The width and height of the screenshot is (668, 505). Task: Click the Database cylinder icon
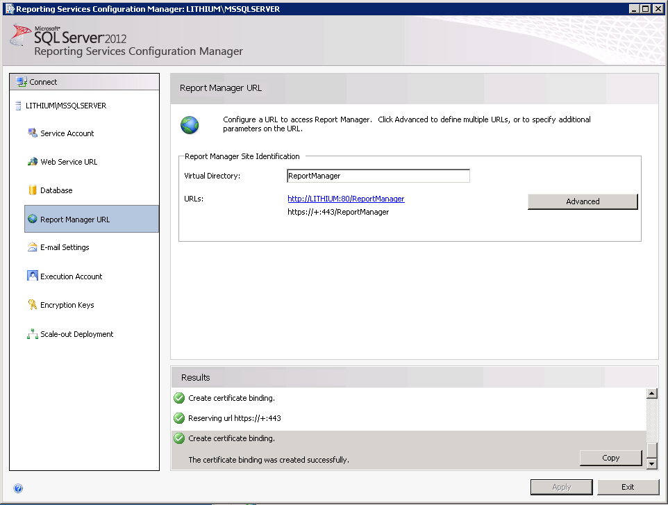(x=32, y=190)
